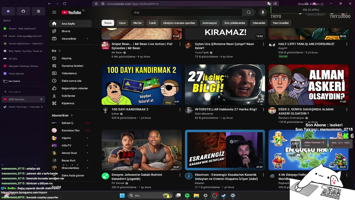Viewport: 355px width, 200px height.
Task: Reload the page in the browser
Action: coord(65,4)
